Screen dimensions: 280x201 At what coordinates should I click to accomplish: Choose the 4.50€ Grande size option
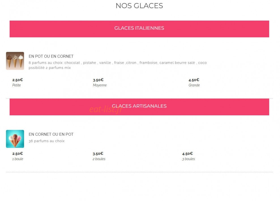(194, 82)
